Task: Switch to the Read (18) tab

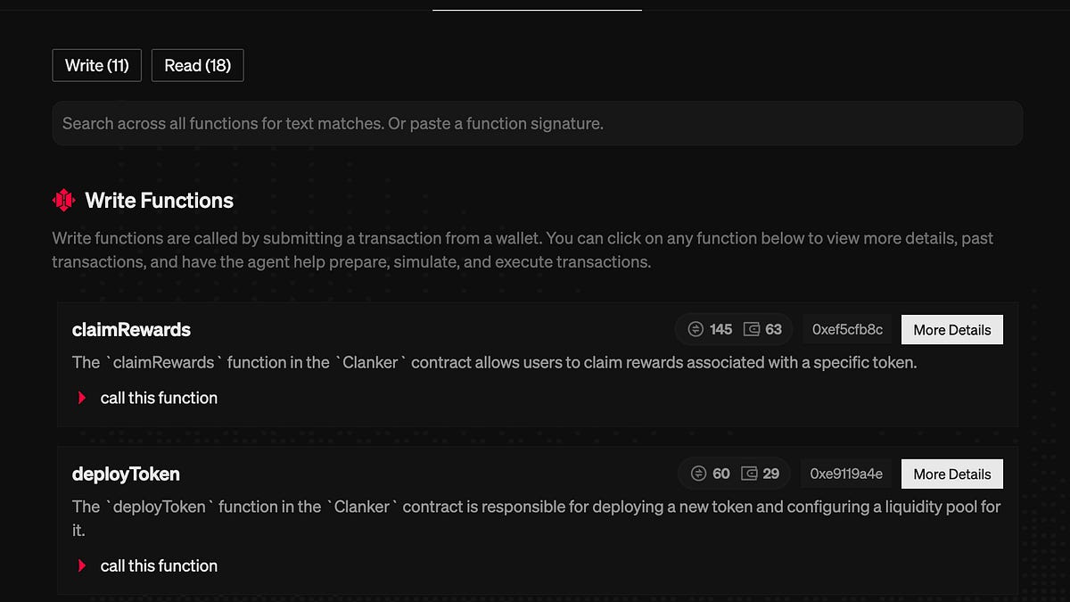Action: [197, 64]
